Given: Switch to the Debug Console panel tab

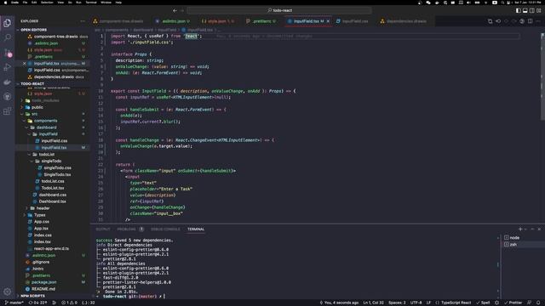Looking at the screenshot, I should click(165, 229).
